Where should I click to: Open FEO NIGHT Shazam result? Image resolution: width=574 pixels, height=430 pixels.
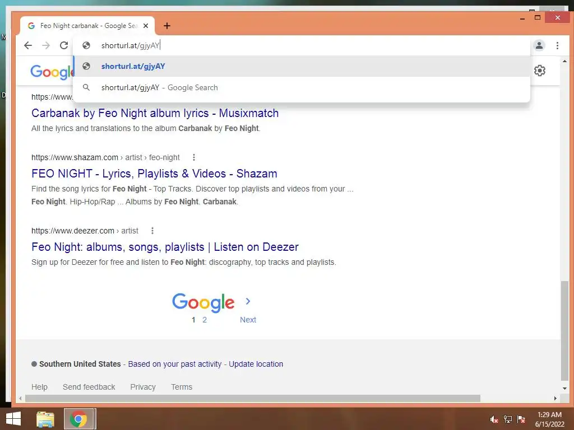[x=154, y=174]
